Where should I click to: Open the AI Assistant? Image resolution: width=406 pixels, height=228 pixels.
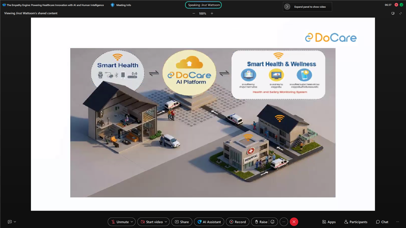209,222
